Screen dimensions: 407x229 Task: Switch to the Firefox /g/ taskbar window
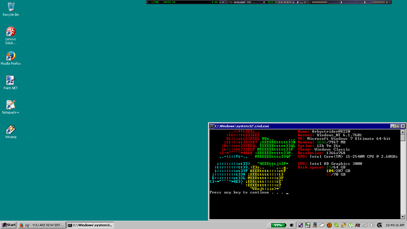pos(42,225)
